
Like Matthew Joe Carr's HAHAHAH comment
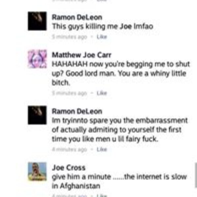102,93
